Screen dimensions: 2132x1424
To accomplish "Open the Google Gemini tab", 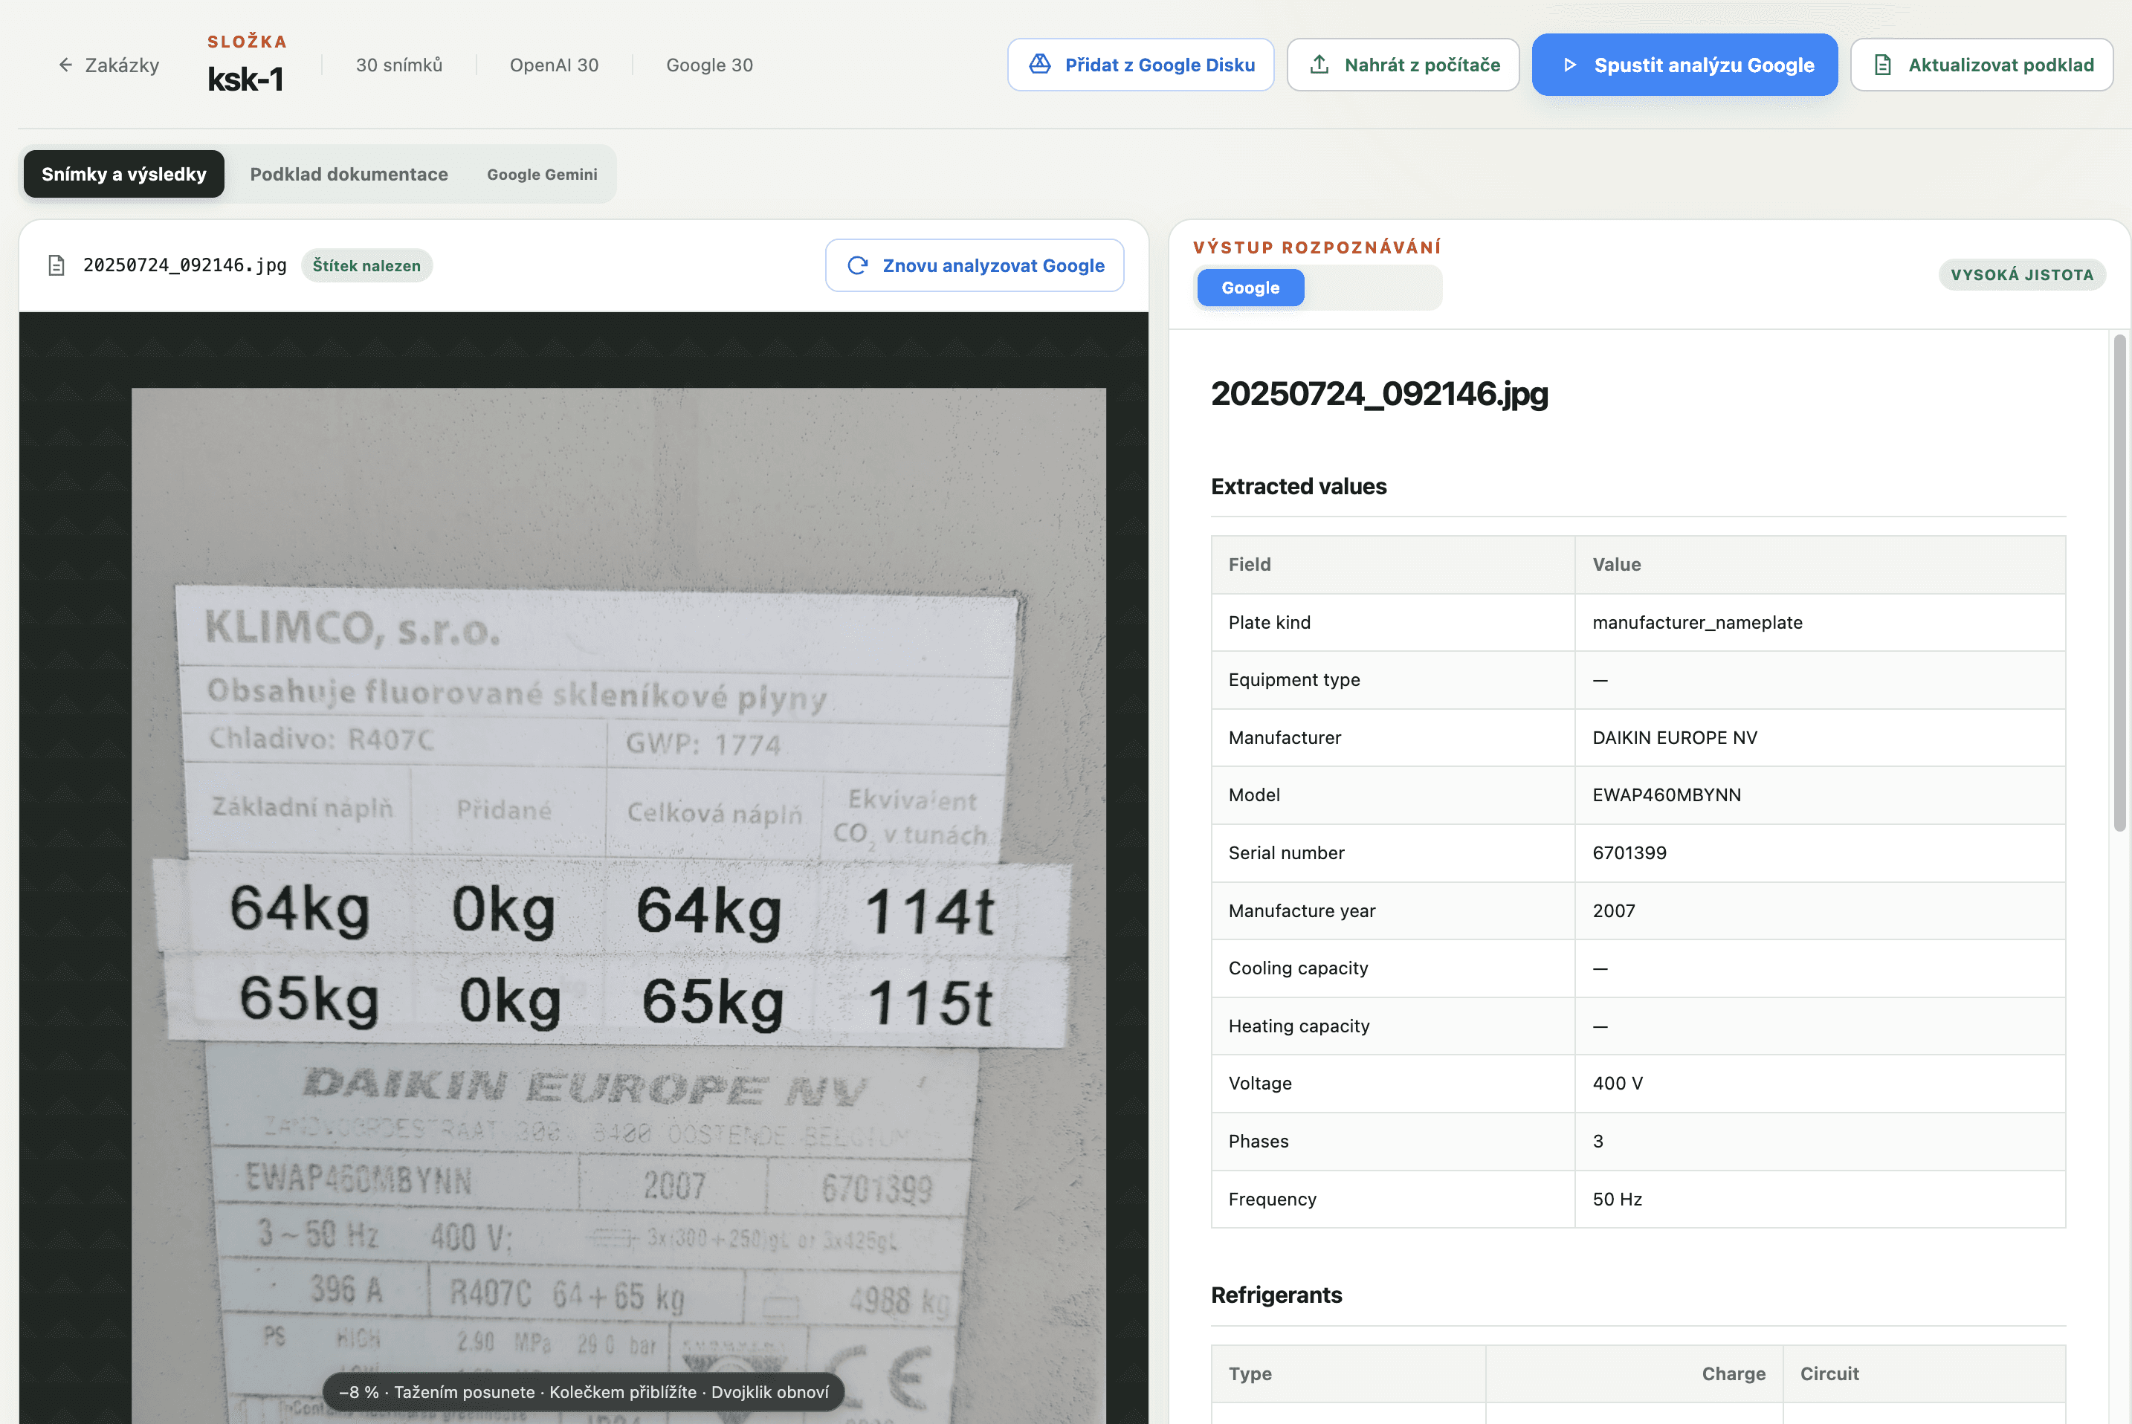I will (541, 175).
